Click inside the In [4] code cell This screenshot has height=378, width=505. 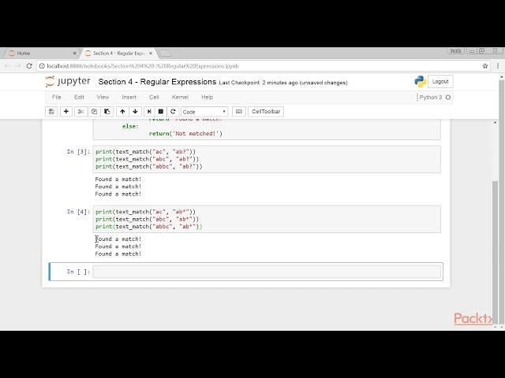267,219
